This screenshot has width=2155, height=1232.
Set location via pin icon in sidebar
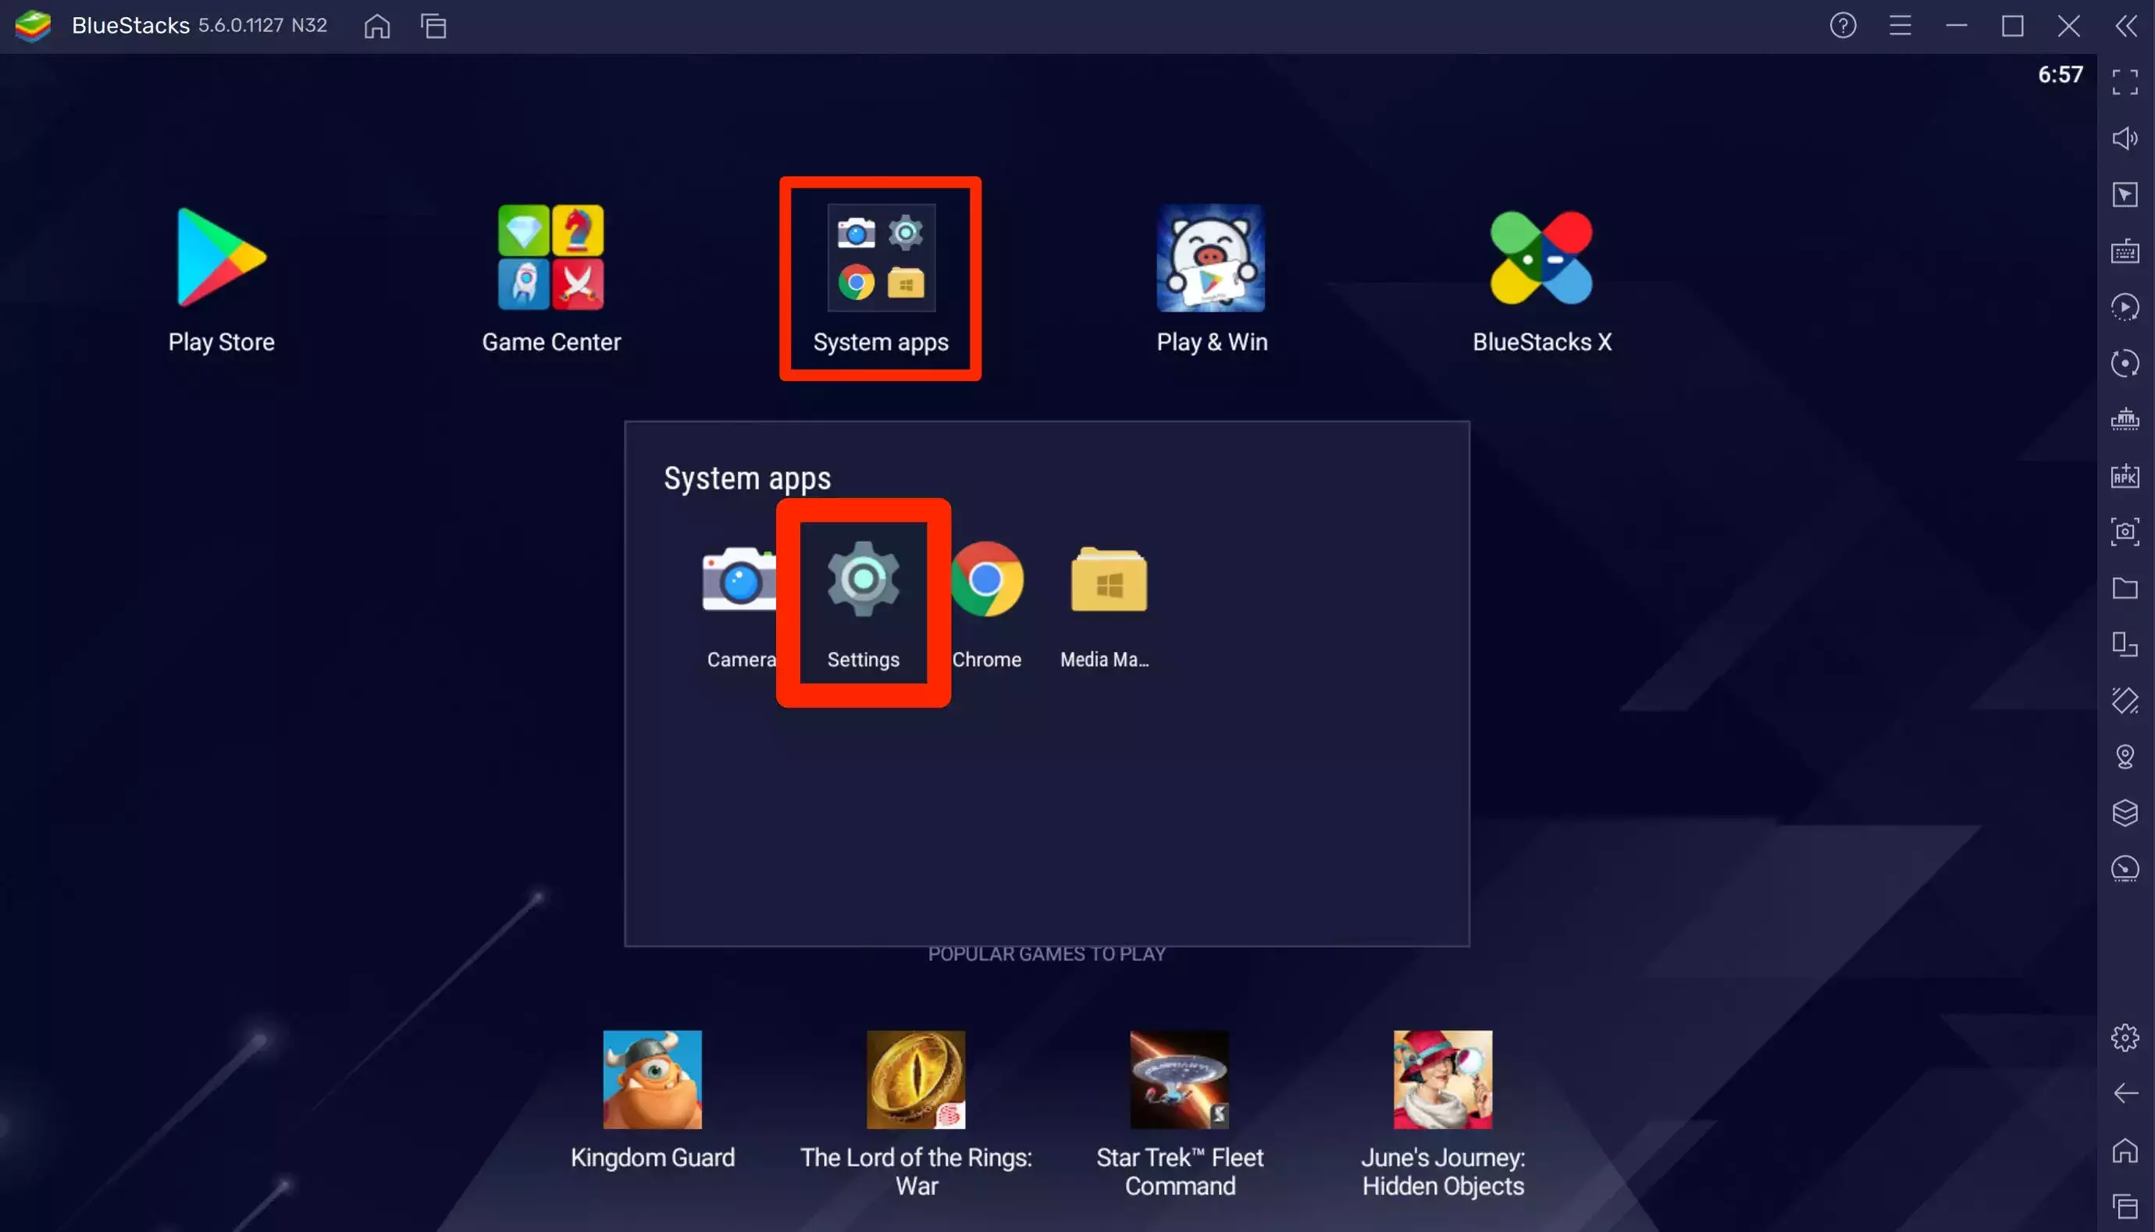[2125, 757]
